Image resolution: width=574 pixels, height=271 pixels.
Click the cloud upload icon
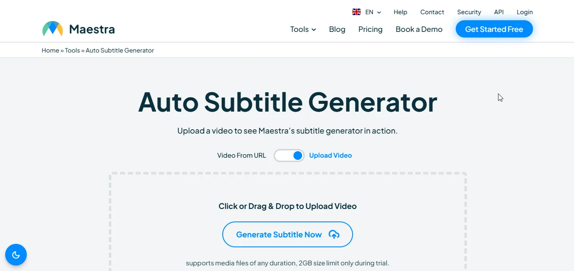point(334,234)
